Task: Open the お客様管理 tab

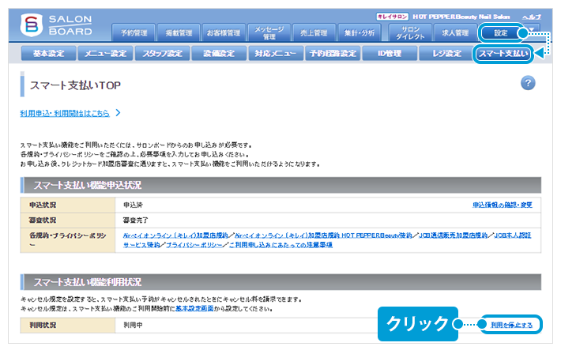Action: (223, 33)
